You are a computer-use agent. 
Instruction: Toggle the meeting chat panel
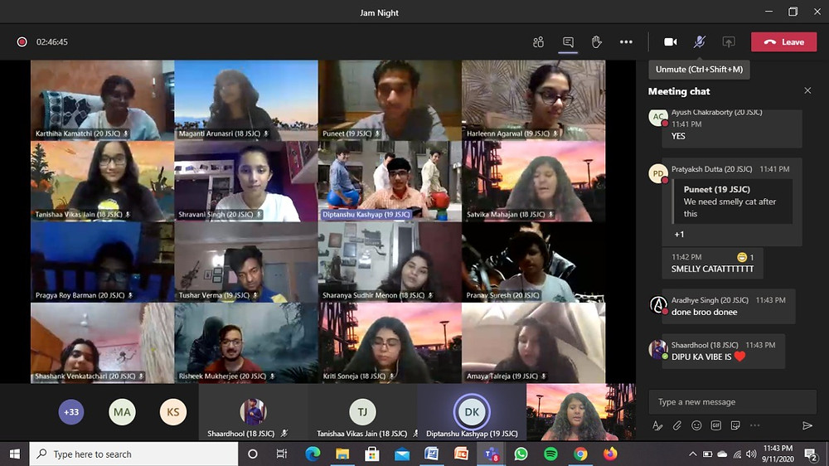[x=568, y=41]
